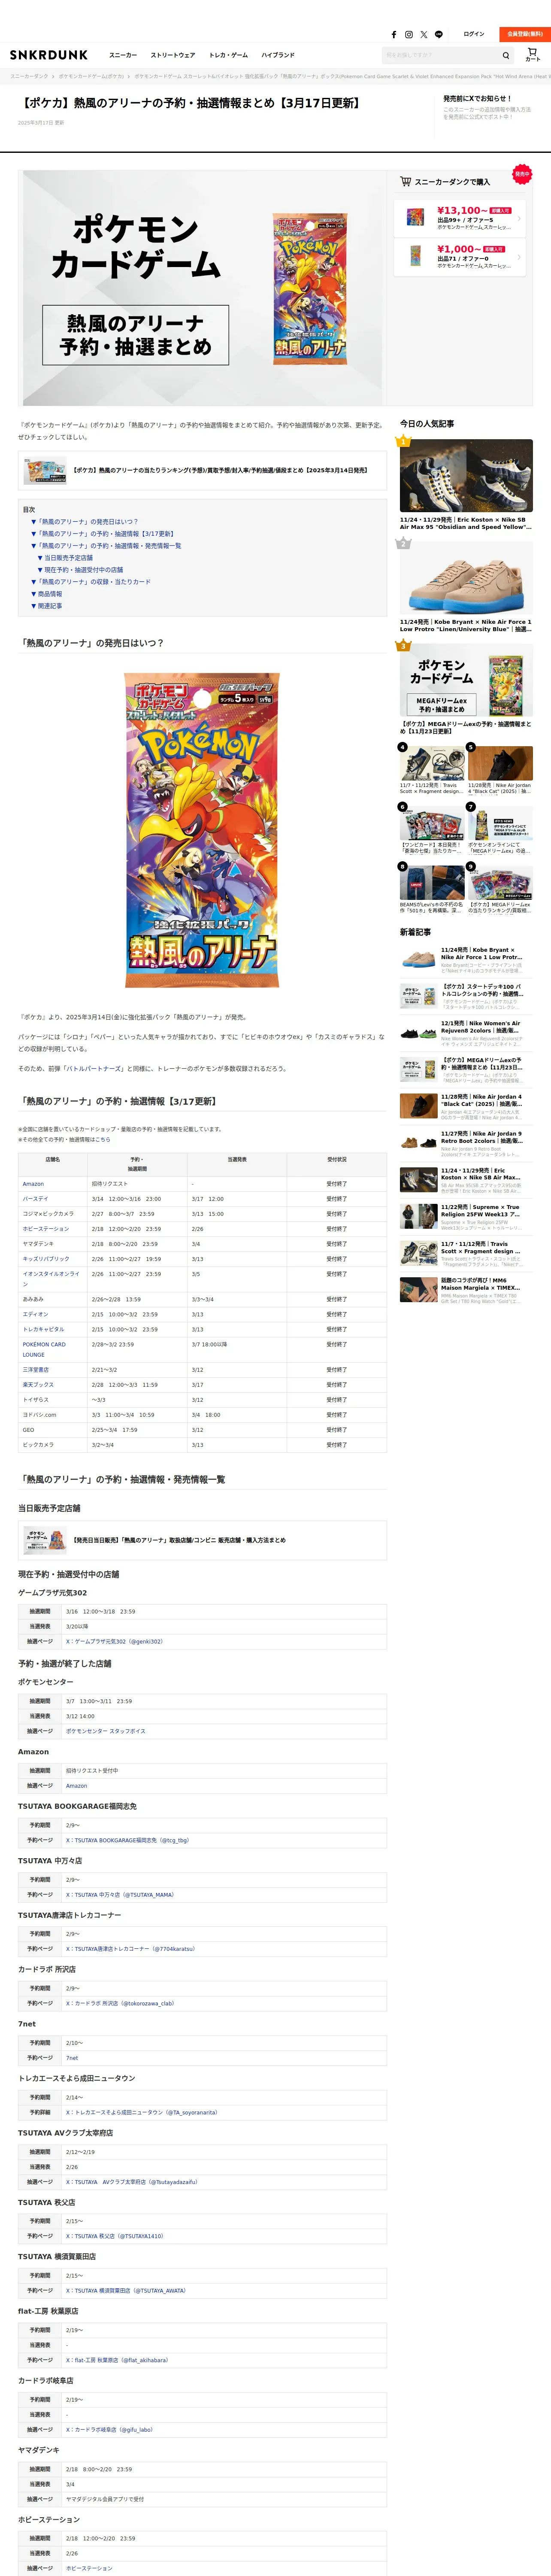Click the バースデイ link in the table
The height and width of the screenshot is (2576, 551).
(x=35, y=1199)
